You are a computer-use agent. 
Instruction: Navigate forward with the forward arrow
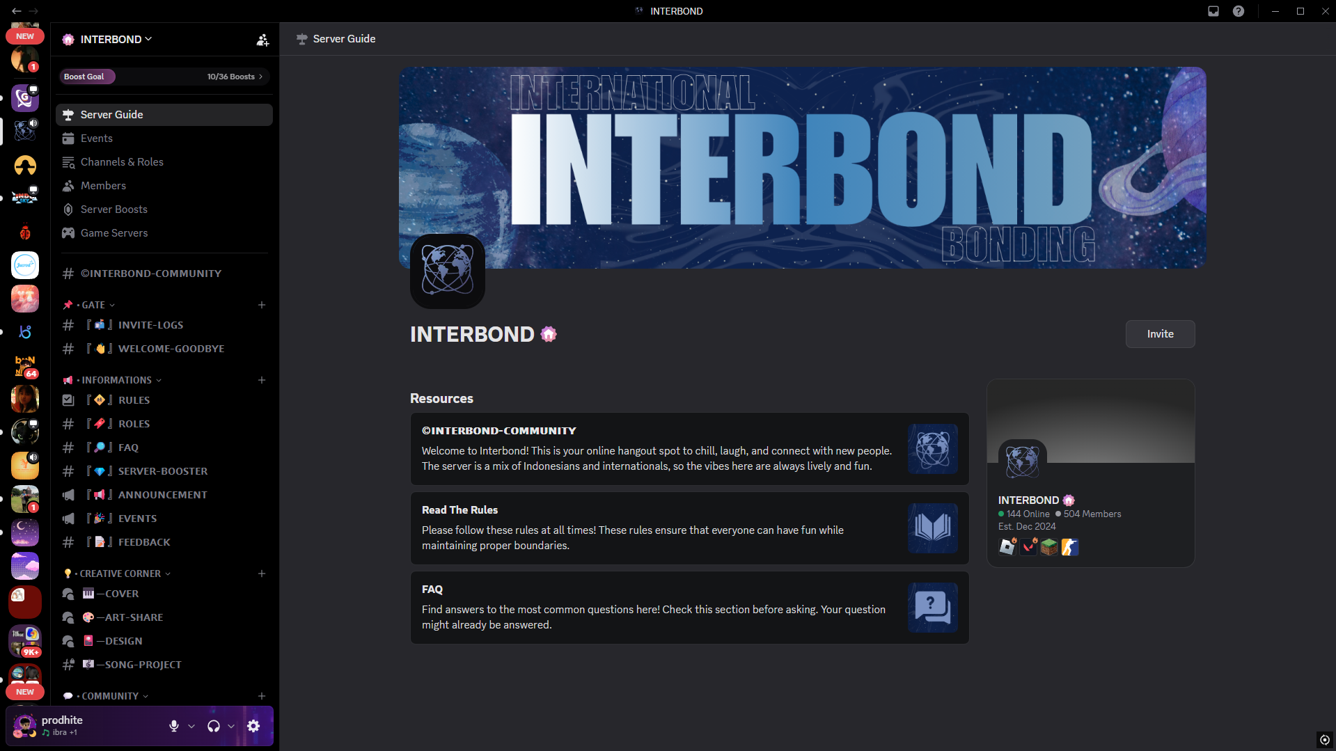(33, 11)
